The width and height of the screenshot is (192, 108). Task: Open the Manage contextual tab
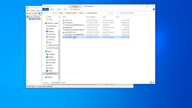pyautogui.click(x=75, y=6)
